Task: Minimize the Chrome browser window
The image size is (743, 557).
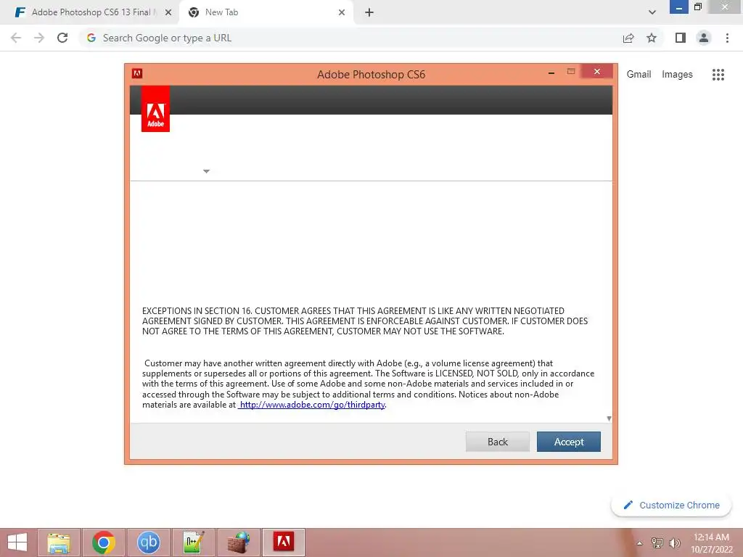Action: (678, 7)
